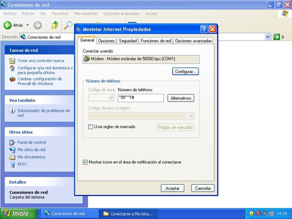
Task: Open the Código de área dropdown
Action: pyautogui.click(x=111, y=98)
